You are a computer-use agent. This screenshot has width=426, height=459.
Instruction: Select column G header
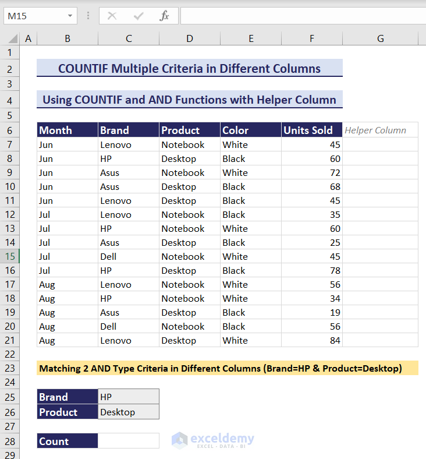coord(381,38)
